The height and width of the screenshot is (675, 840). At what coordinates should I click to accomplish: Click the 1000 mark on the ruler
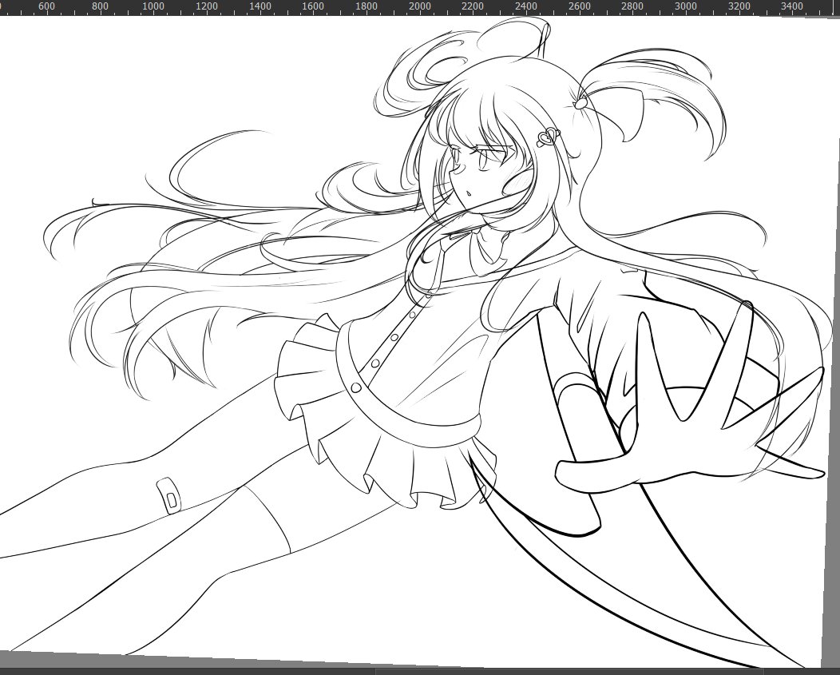point(153,6)
